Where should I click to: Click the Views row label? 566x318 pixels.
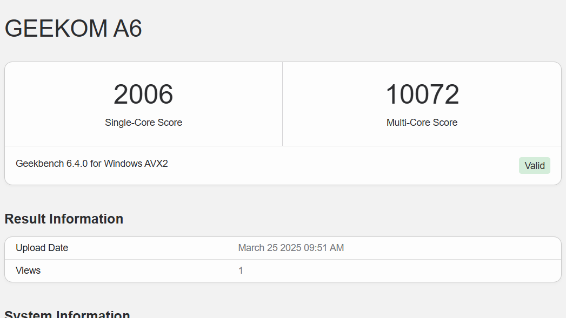click(28, 270)
